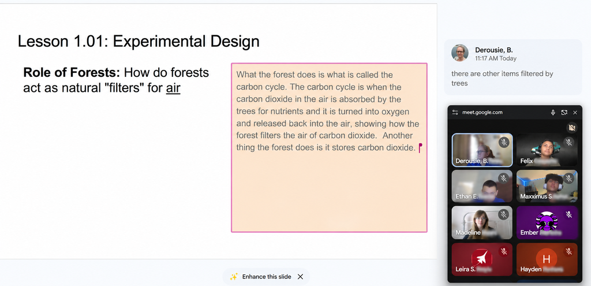Click the underlined word air

tap(173, 88)
